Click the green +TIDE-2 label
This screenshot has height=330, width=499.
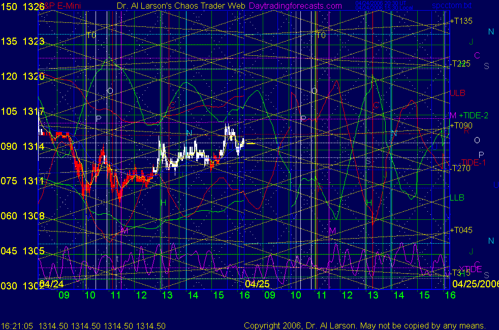474,115
